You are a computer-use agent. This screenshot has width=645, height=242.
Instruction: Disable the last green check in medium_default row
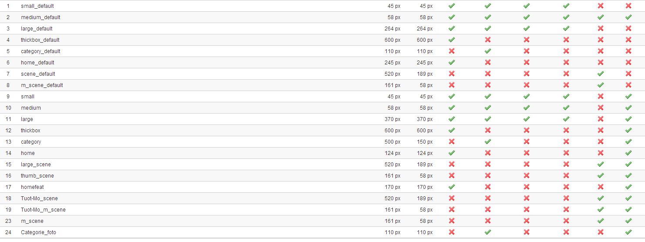[x=628, y=17]
